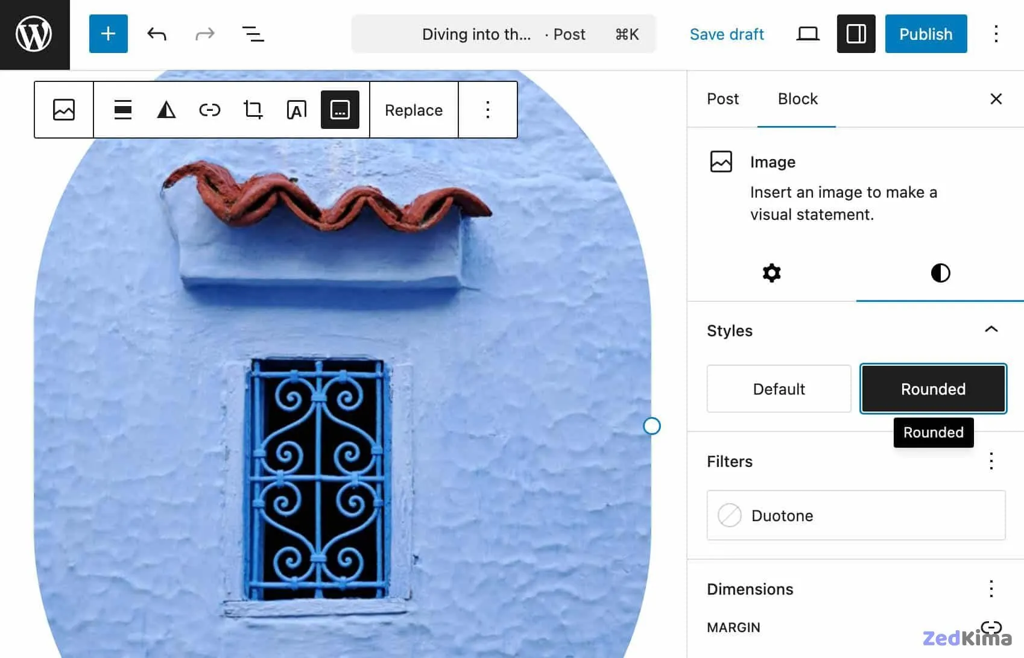Open the Styles tab with the half-circle icon
Screen dimensions: 1024x658
tap(939, 273)
